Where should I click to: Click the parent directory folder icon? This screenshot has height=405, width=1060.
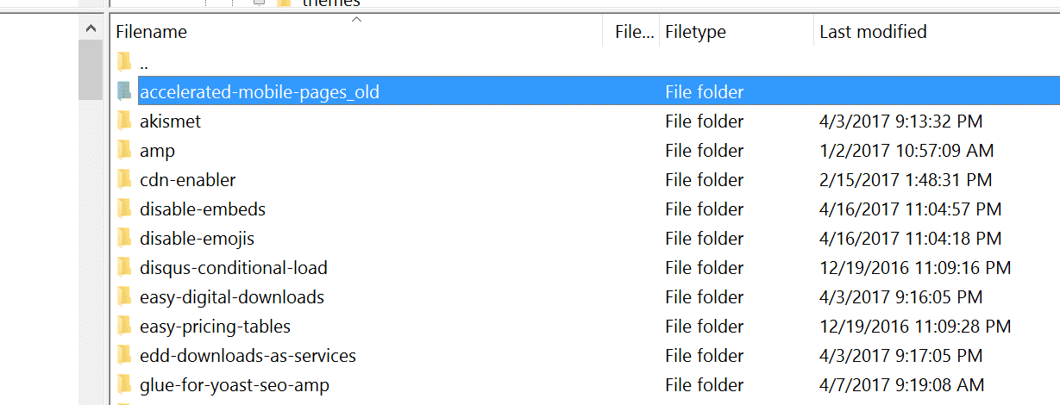point(124,62)
